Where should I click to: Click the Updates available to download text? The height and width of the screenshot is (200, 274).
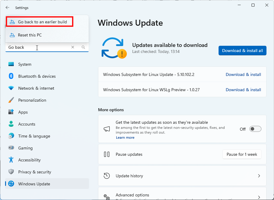tap(170, 45)
